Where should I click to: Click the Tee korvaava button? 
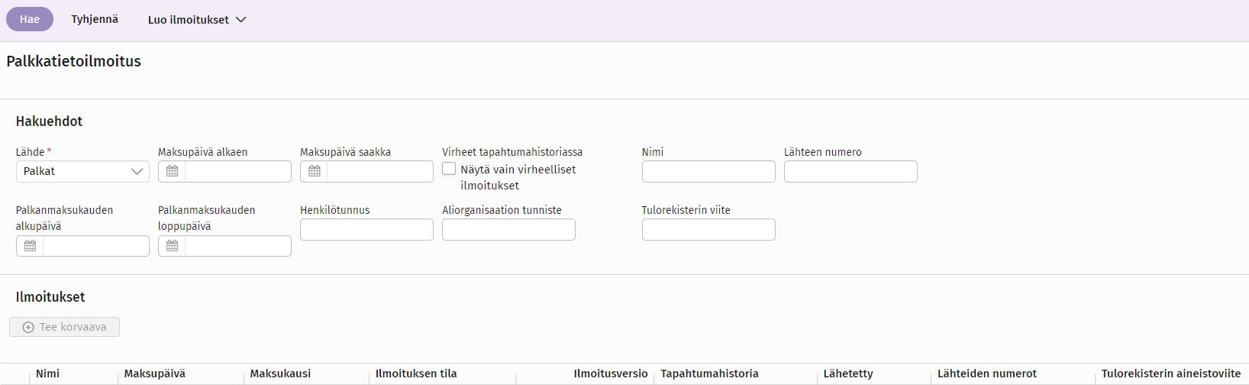coord(65,327)
